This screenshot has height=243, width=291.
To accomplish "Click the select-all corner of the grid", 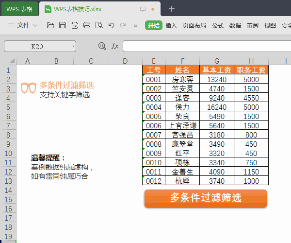I will click(12, 61).
